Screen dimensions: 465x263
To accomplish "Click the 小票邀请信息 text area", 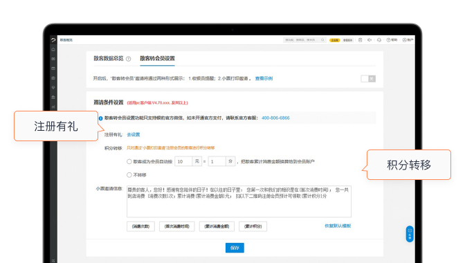I will (x=239, y=201).
